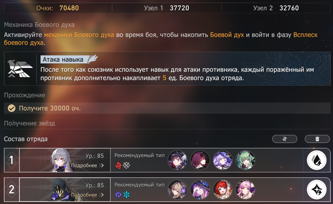Click team 2 round star icon button

coord(317,190)
